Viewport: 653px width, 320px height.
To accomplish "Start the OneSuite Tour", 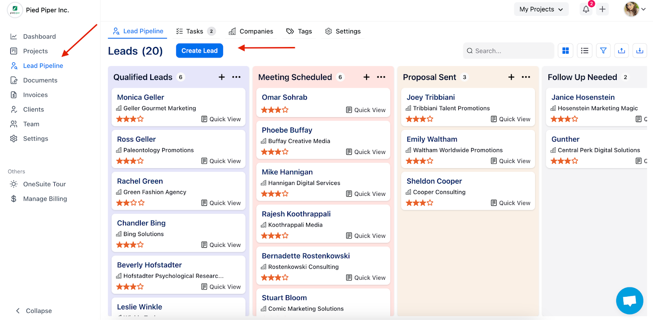I will click(x=44, y=184).
